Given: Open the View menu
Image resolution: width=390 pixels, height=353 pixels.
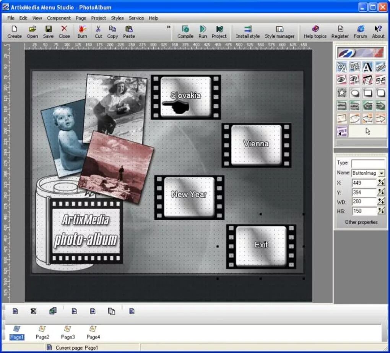Looking at the screenshot, I should tap(37, 18).
